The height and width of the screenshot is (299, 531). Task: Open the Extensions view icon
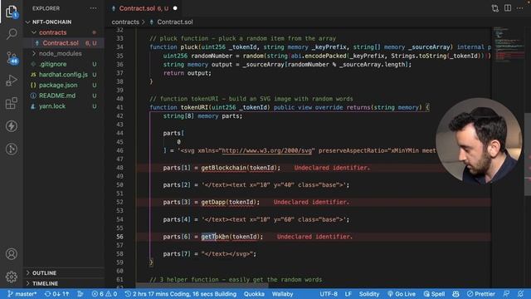pos(11,103)
